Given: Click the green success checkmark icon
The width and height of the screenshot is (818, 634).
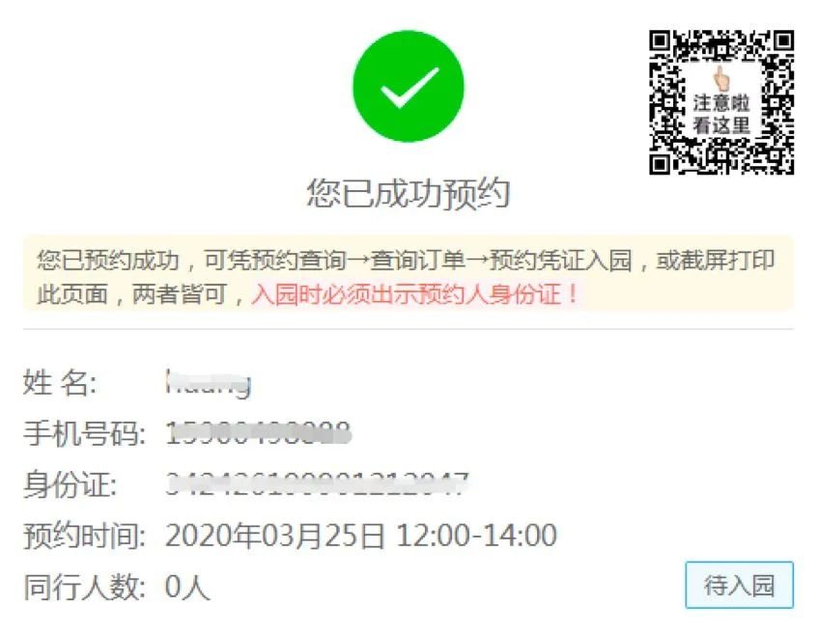Looking at the screenshot, I should coord(409,87).
